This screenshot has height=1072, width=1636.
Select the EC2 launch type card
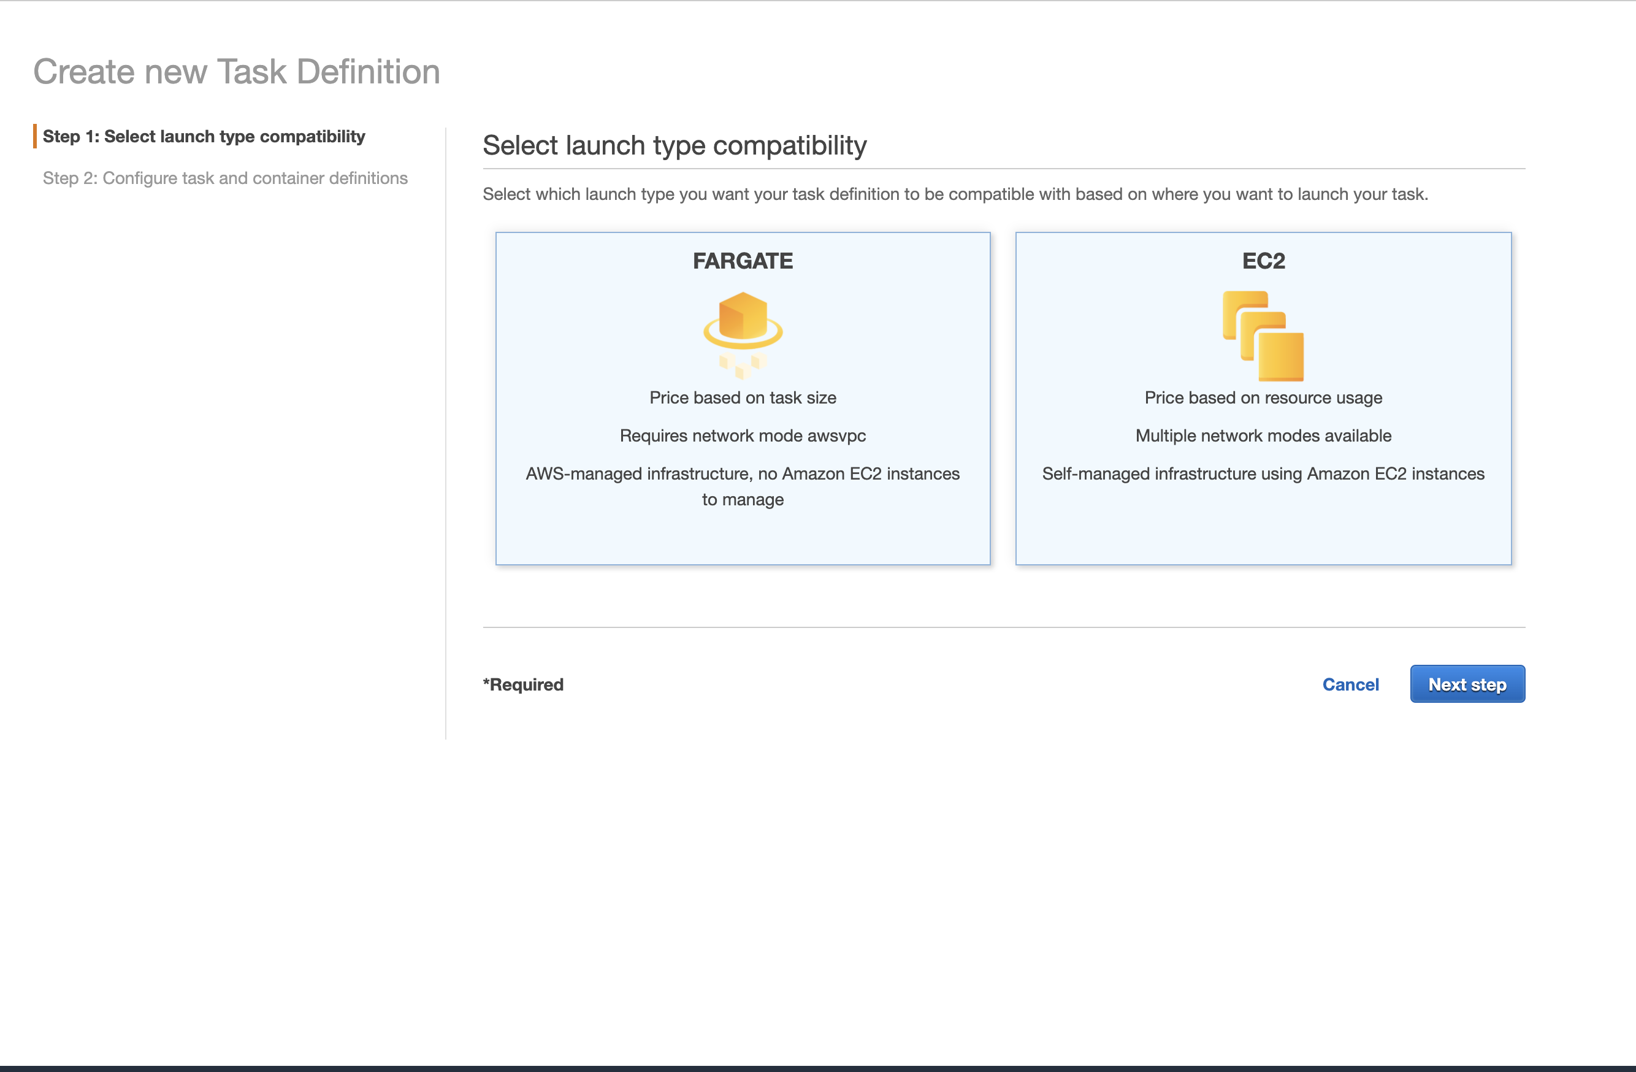[x=1263, y=399]
